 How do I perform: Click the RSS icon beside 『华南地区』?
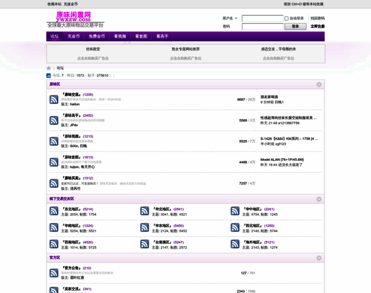click(54, 228)
